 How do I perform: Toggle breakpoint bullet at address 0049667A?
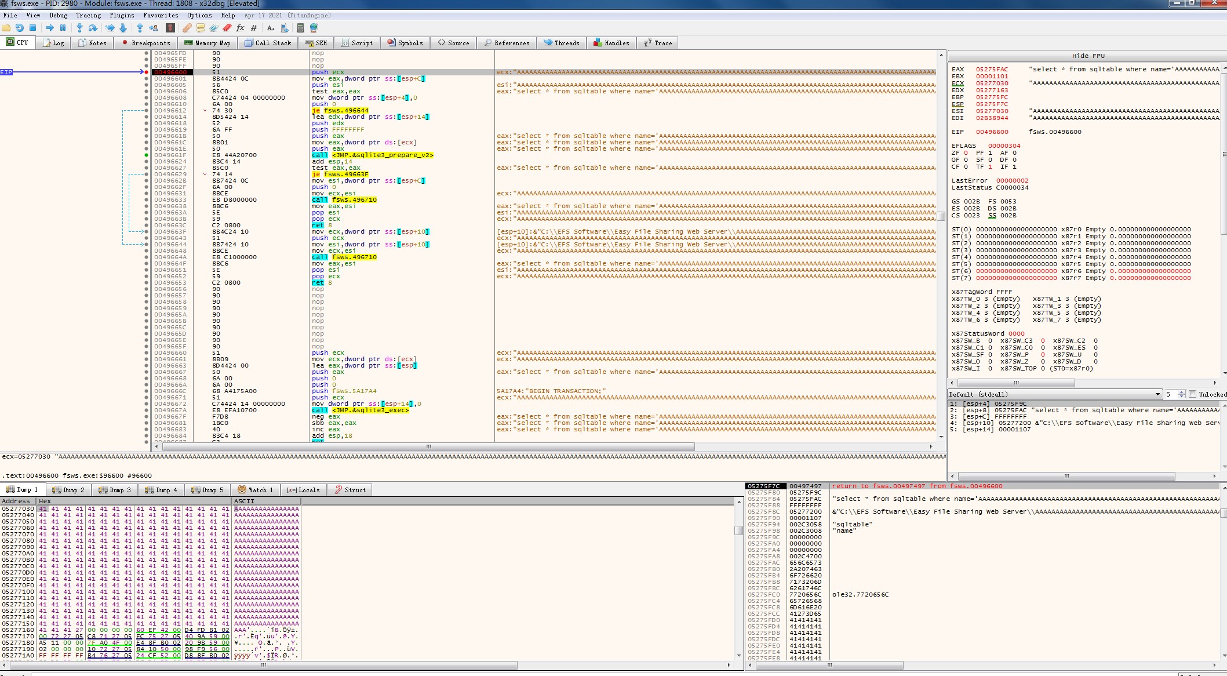pos(146,410)
